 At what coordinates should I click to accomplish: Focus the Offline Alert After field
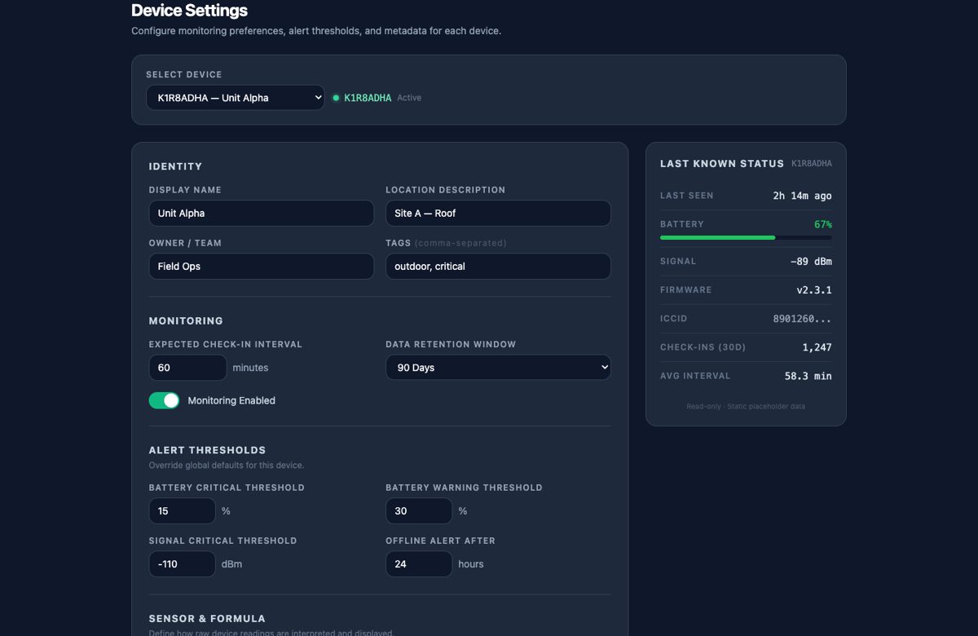(x=419, y=564)
